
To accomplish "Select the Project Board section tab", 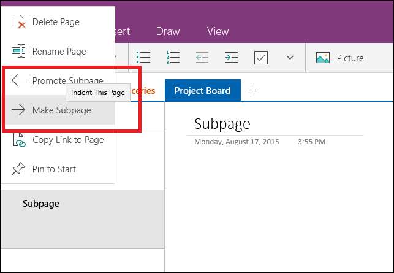I will coord(202,91).
